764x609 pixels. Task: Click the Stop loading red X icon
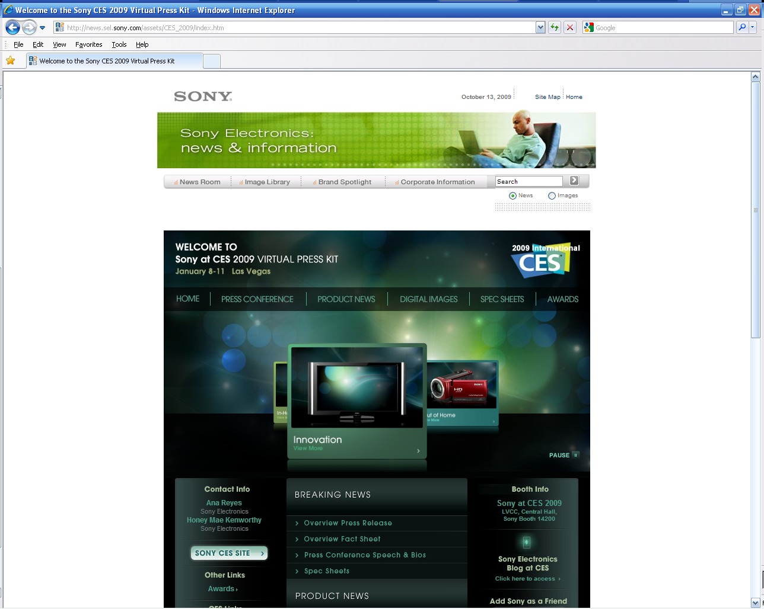click(570, 27)
